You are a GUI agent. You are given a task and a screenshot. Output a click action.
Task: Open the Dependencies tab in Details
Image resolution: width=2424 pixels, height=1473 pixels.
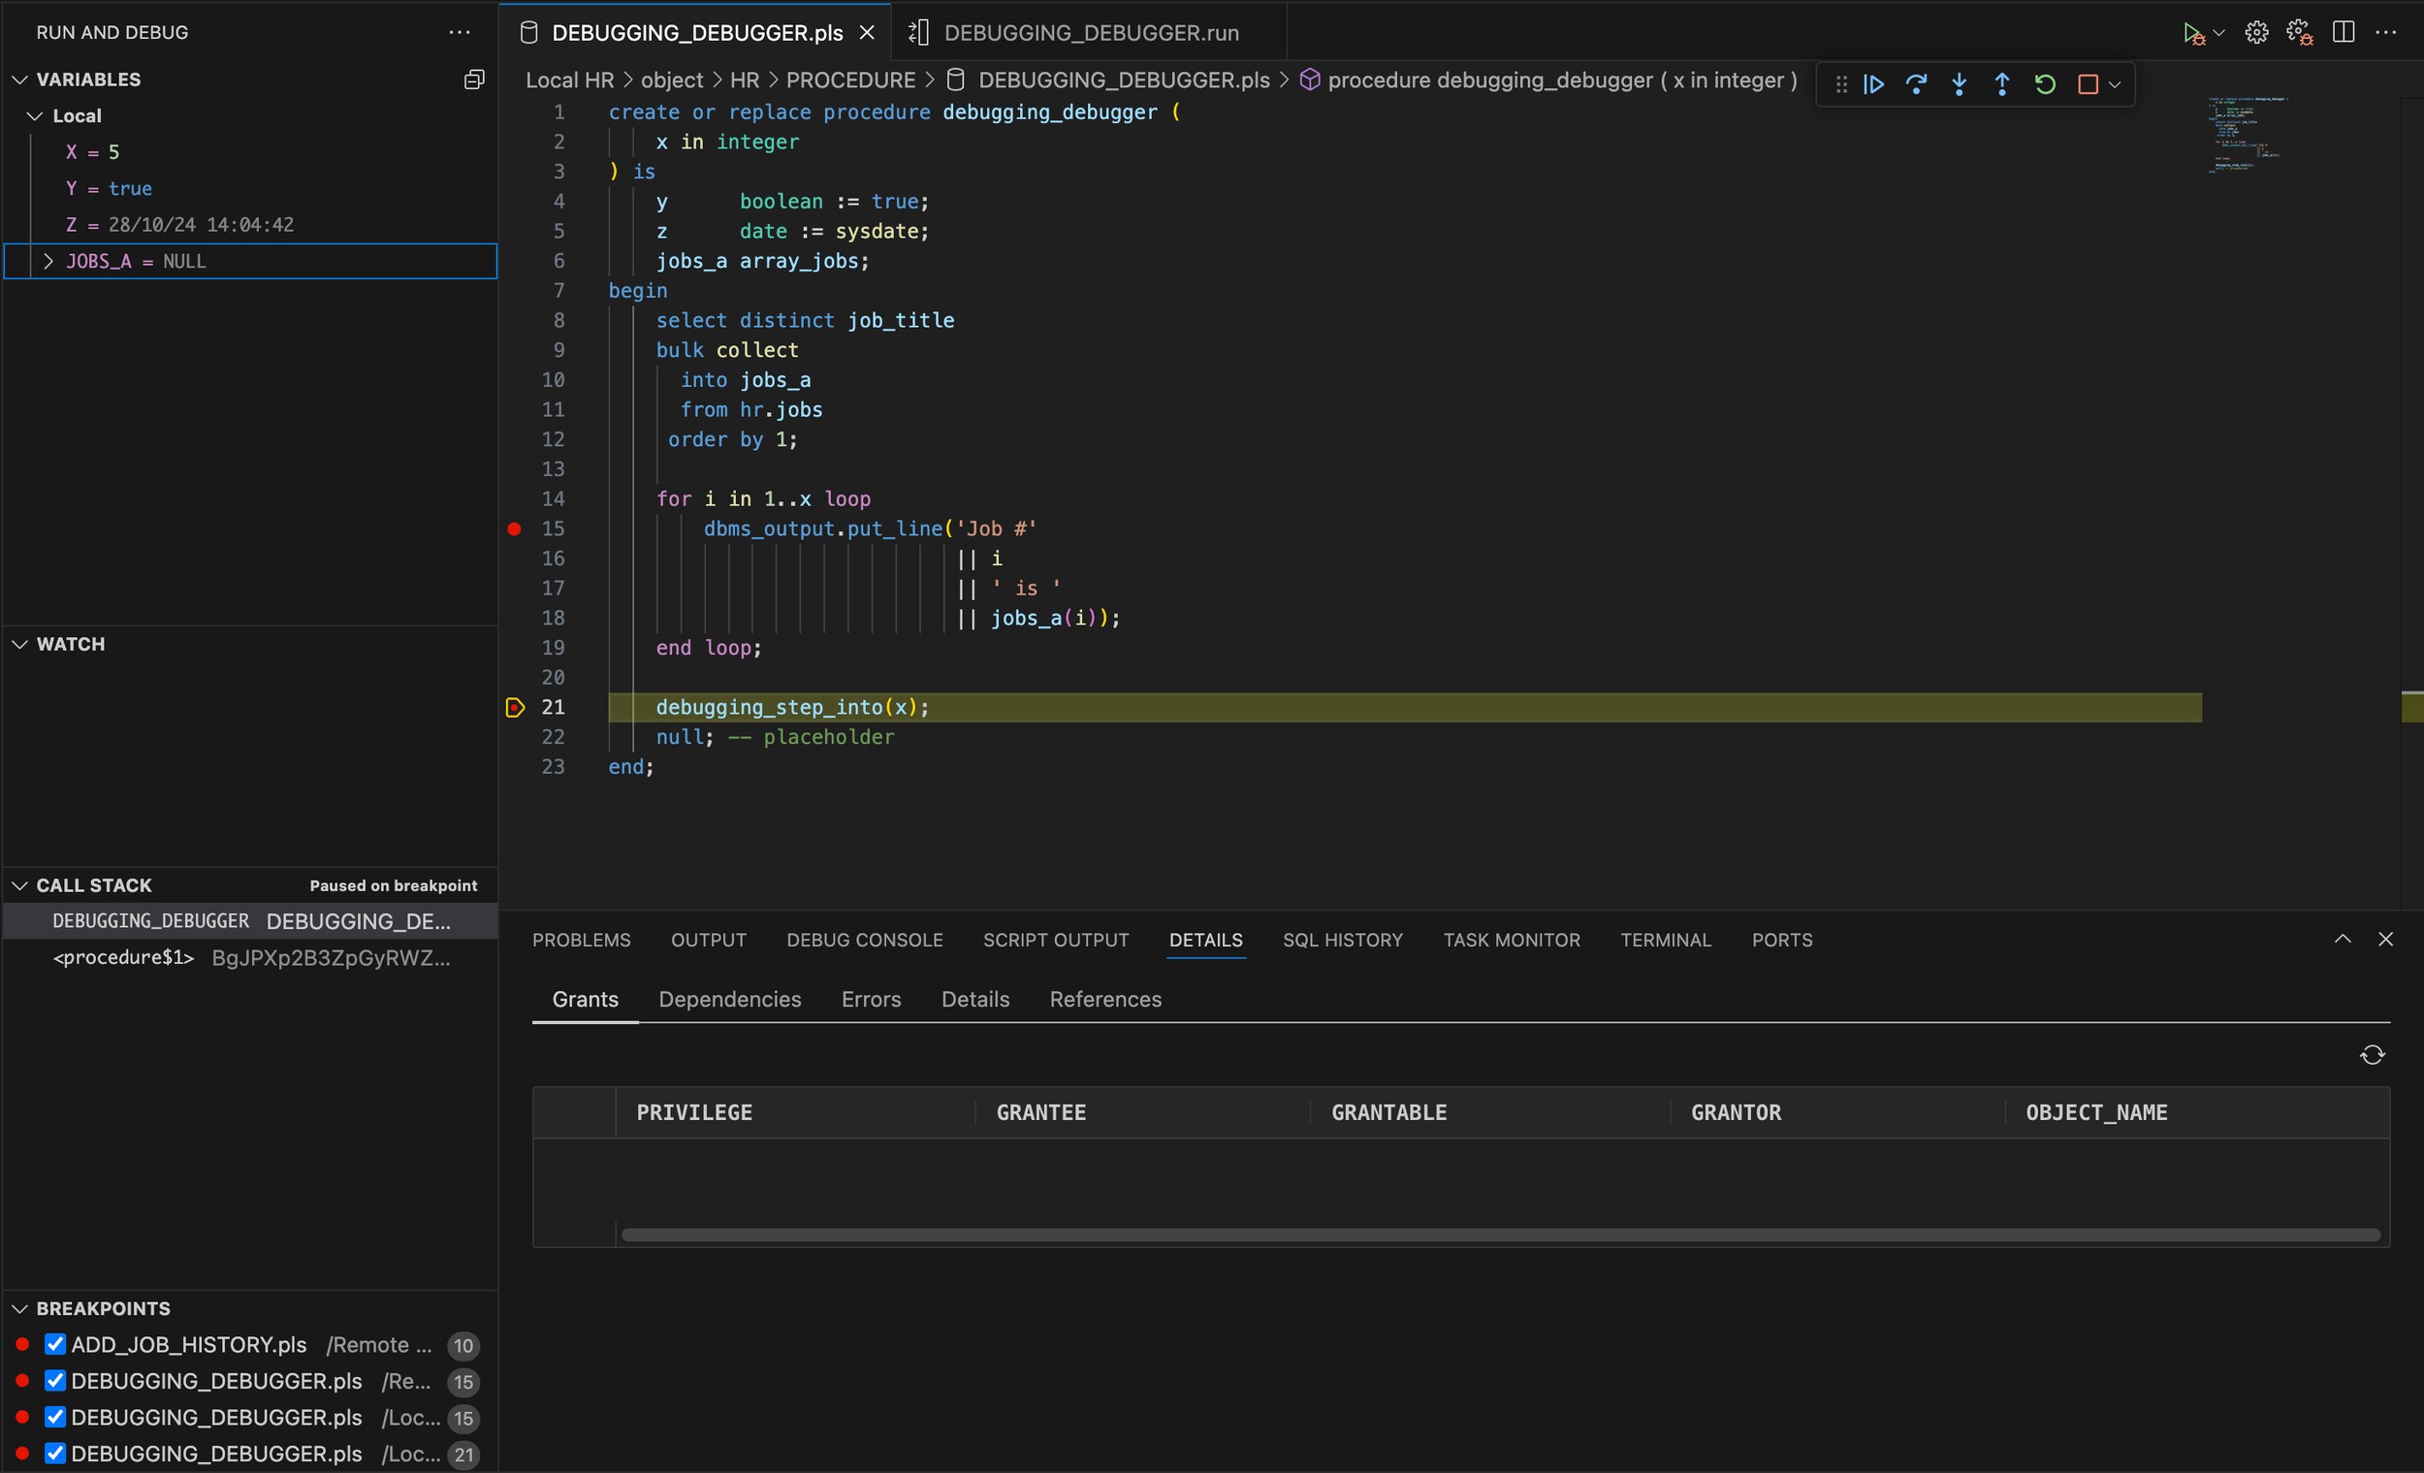(x=730, y=999)
